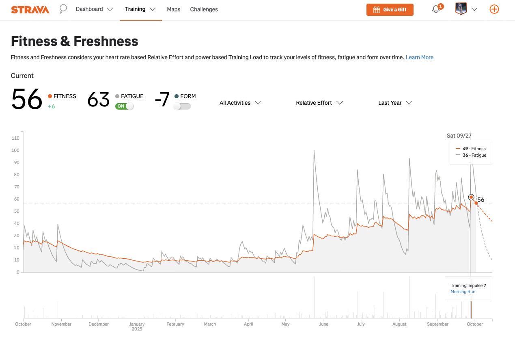Viewport: 515px width, 337px height.
Task: Expand the profile menu chevron
Action: (474, 9)
